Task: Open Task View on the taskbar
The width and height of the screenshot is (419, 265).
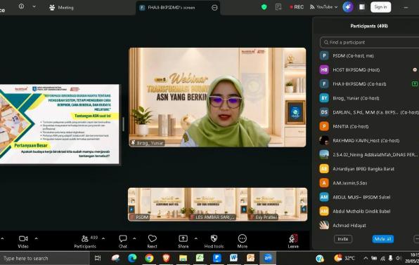Action: pyautogui.click(x=98, y=258)
